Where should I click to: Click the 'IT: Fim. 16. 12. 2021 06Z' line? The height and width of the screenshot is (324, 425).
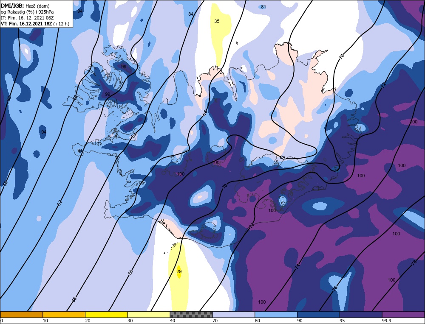point(27,18)
